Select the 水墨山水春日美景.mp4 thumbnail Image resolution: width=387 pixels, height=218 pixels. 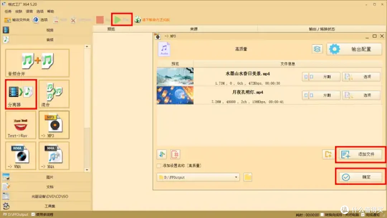(175, 76)
